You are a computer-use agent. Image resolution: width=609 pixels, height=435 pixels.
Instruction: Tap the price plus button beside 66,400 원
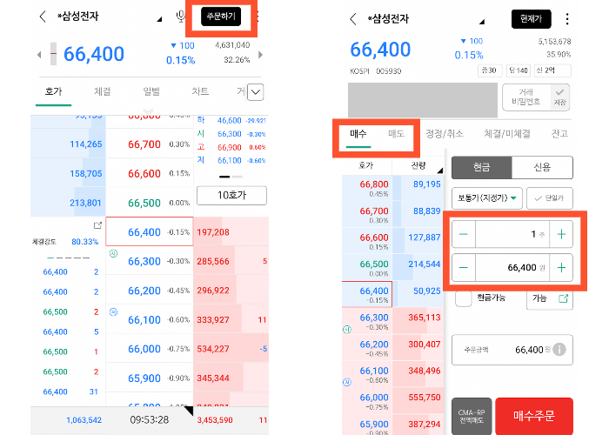click(561, 268)
